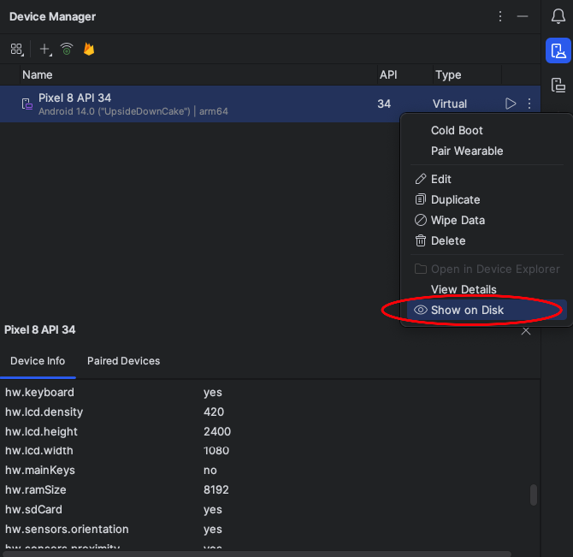Viewport: 573px width, 557px height.
Task: Open Running Devices sidebar icon
Action: [x=558, y=86]
